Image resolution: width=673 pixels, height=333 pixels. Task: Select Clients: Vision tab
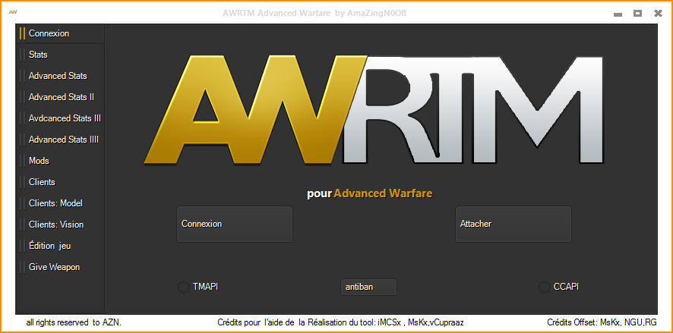tap(60, 225)
